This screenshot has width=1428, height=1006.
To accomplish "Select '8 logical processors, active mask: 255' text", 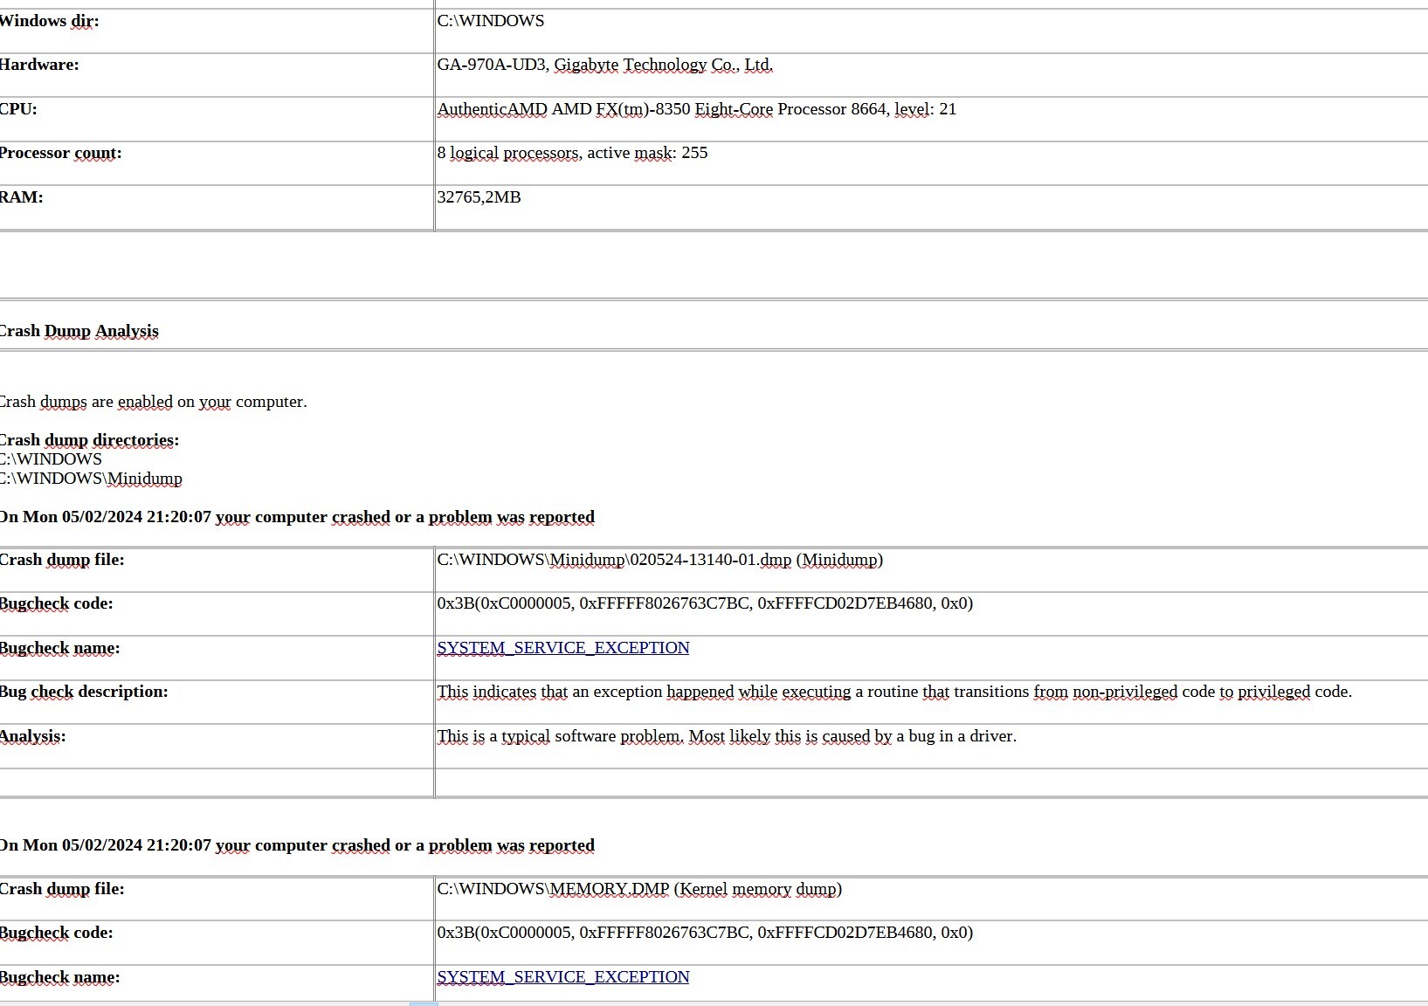I will click(x=573, y=153).
